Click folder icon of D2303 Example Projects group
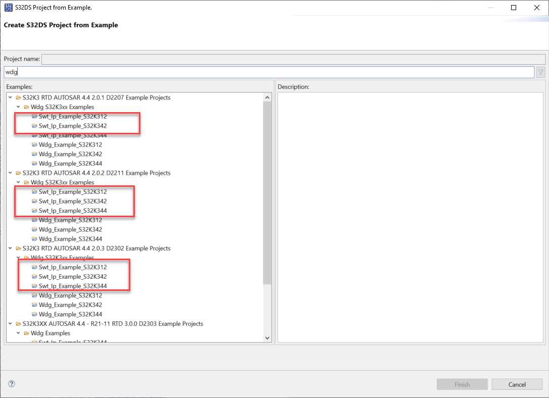Image resolution: width=549 pixels, height=398 pixels. (19, 324)
